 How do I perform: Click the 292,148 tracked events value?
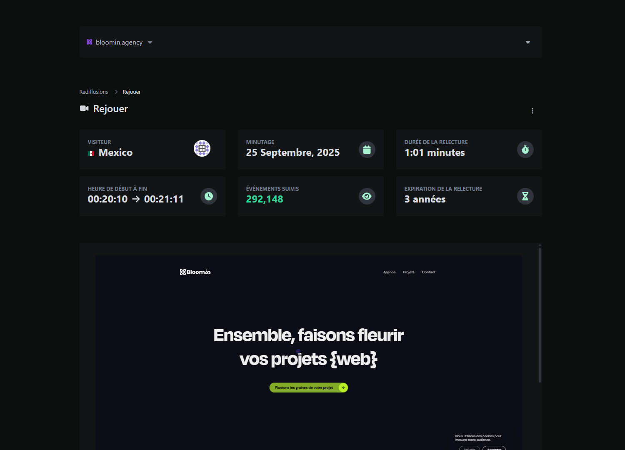(x=265, y=200)
